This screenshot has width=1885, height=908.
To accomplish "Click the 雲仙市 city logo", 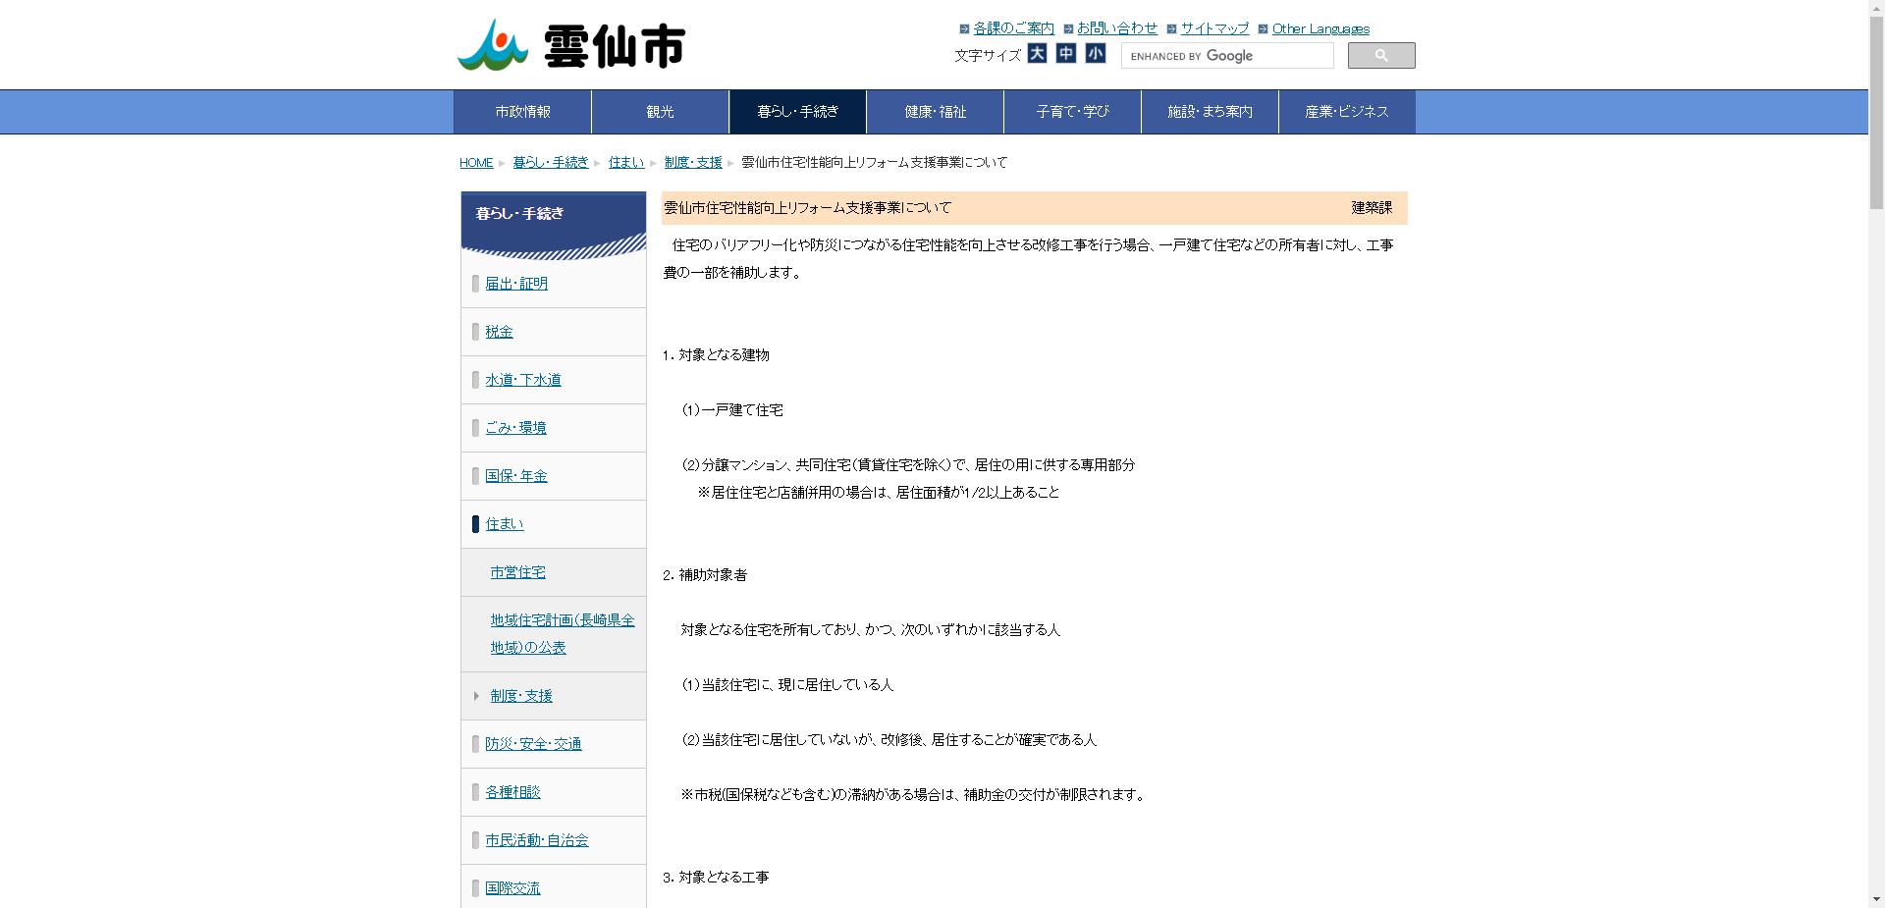I will click(x=569, y=44).
